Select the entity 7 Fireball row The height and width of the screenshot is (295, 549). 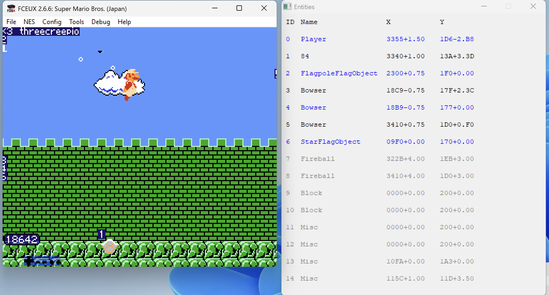tap(318, 159)
